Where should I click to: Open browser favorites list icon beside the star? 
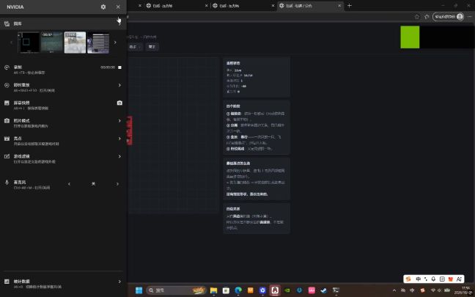click(x=427, y=17)
